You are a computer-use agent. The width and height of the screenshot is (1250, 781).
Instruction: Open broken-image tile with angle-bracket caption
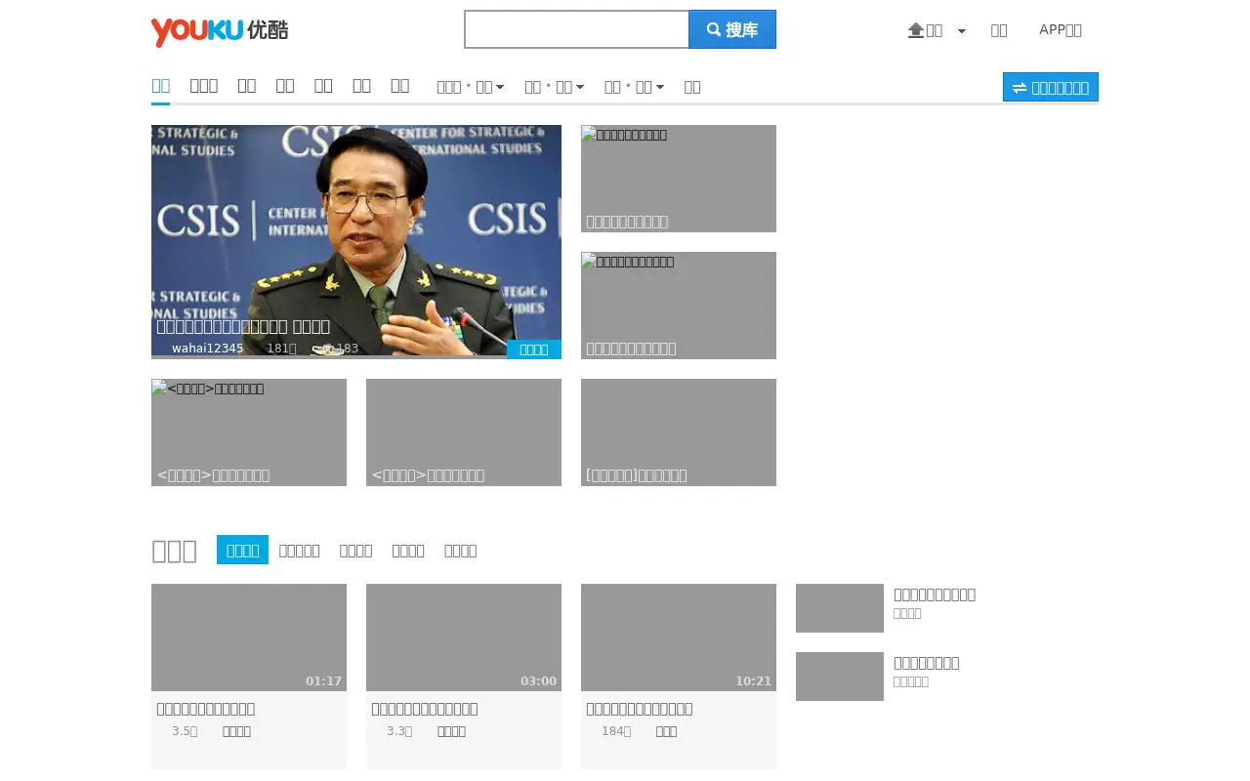pos(249,432)
